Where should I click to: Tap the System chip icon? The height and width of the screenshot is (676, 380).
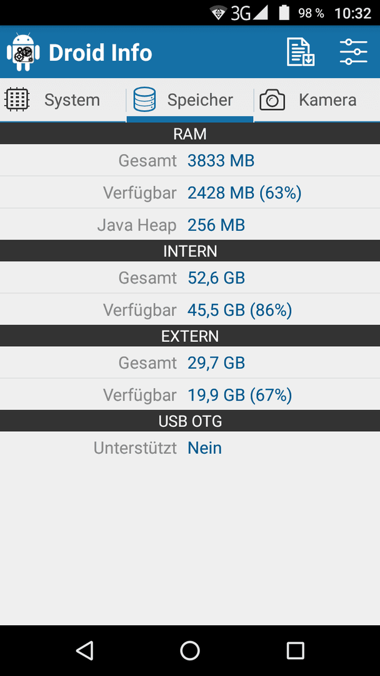point(17,100)
